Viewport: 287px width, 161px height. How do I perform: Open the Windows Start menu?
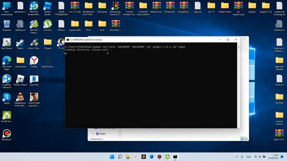[112, 157]
